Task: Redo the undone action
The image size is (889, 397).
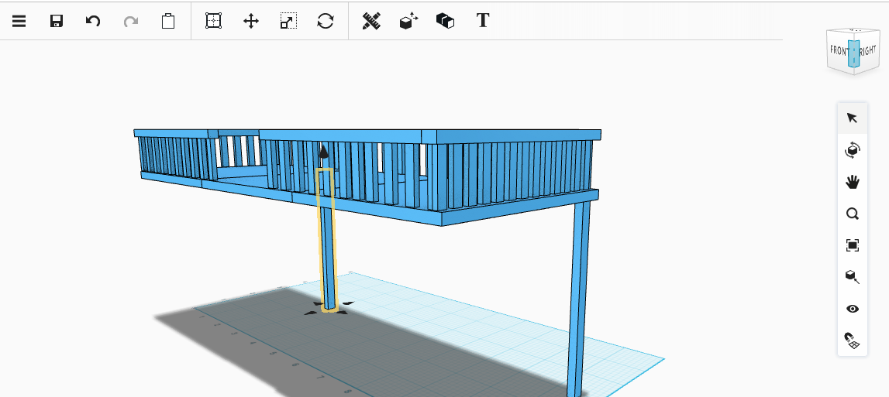Action: pyautogui.click(x=131, y=22)
